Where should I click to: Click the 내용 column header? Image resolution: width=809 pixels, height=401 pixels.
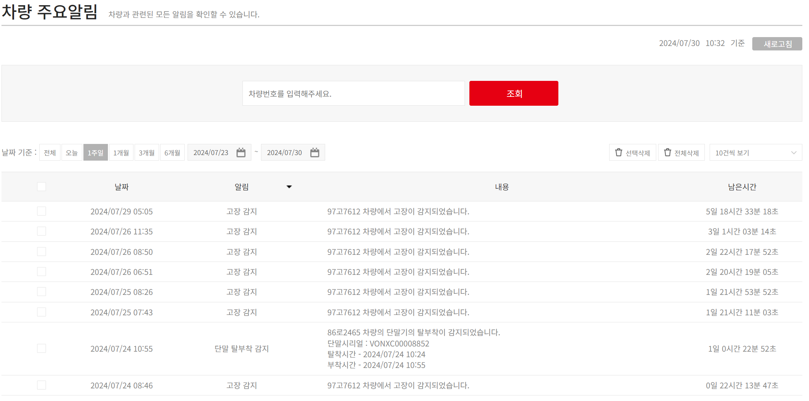tap(502, 187)
